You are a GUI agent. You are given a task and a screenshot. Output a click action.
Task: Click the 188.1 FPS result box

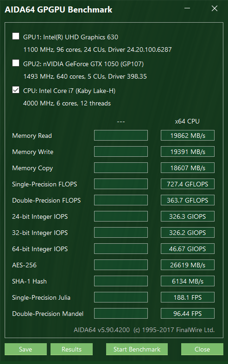click(x=188, y=297)
